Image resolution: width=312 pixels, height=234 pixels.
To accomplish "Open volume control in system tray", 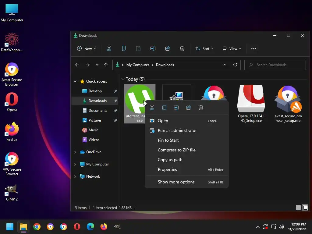I will [x=281, y=227].
